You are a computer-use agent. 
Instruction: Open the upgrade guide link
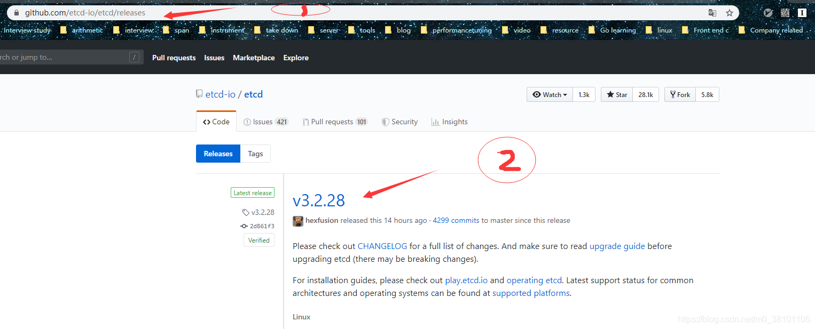[617, 246]
